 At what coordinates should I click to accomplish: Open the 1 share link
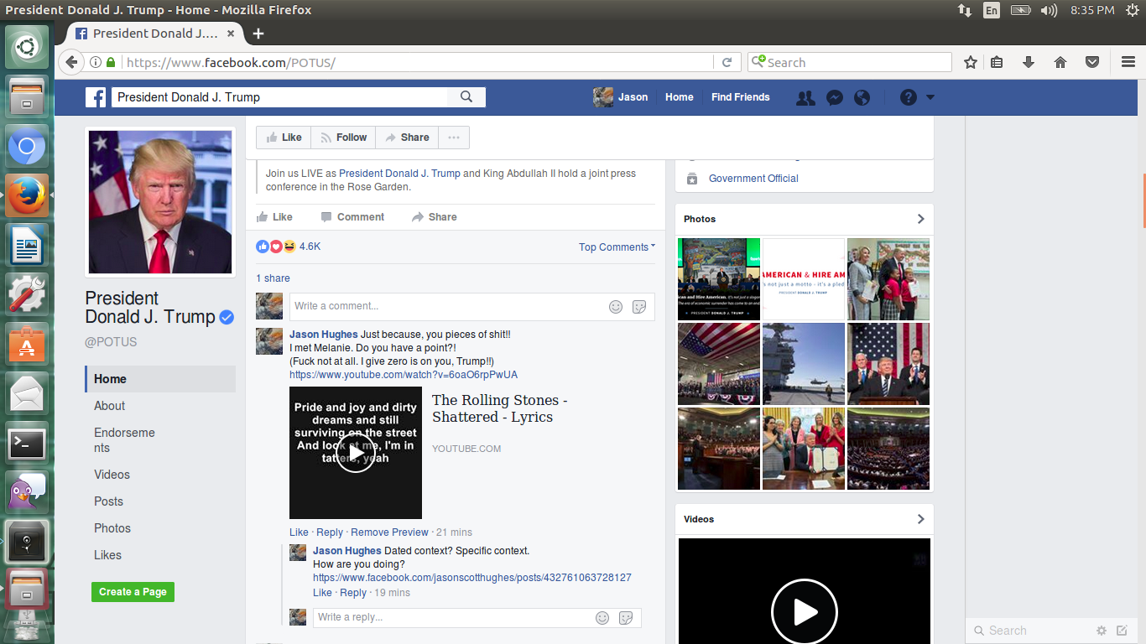pyautogui.click(x=273, y=278)
